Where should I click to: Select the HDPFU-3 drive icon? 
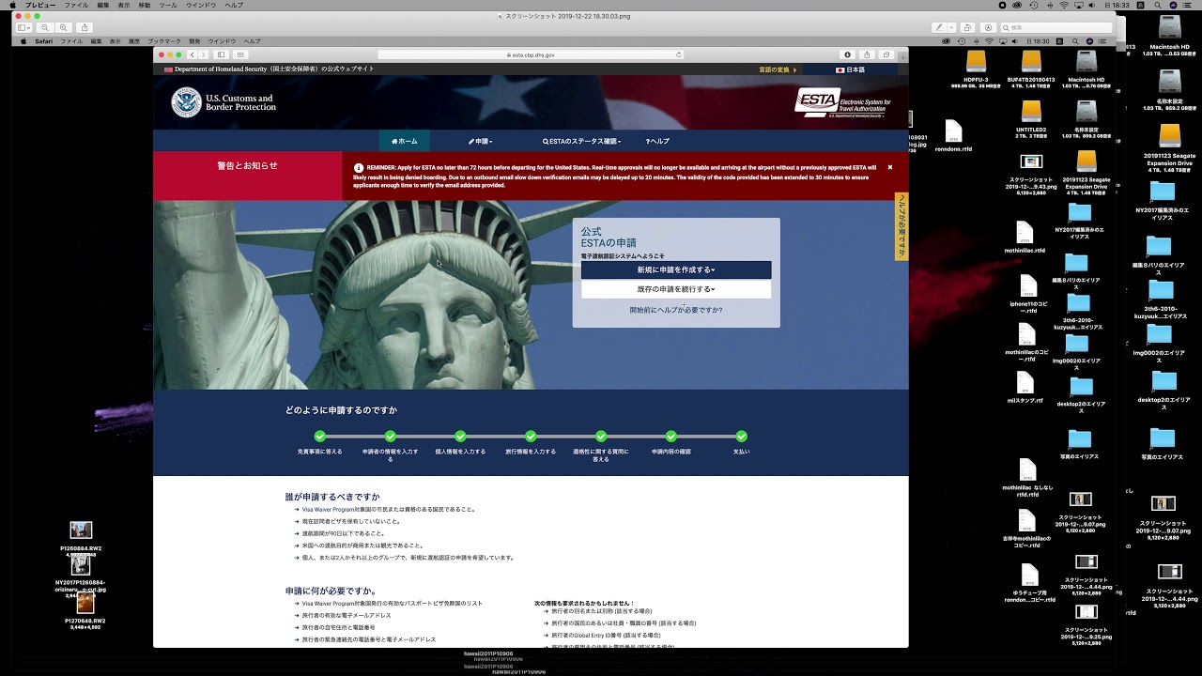(977, 61)
